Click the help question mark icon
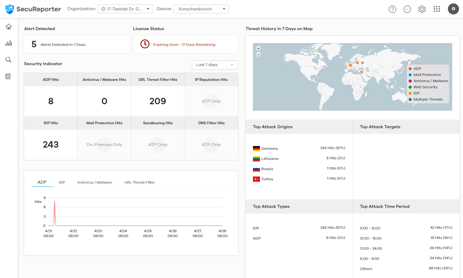Image resolution: width=463 pixels, height=278 pixels. pos(392,9)
